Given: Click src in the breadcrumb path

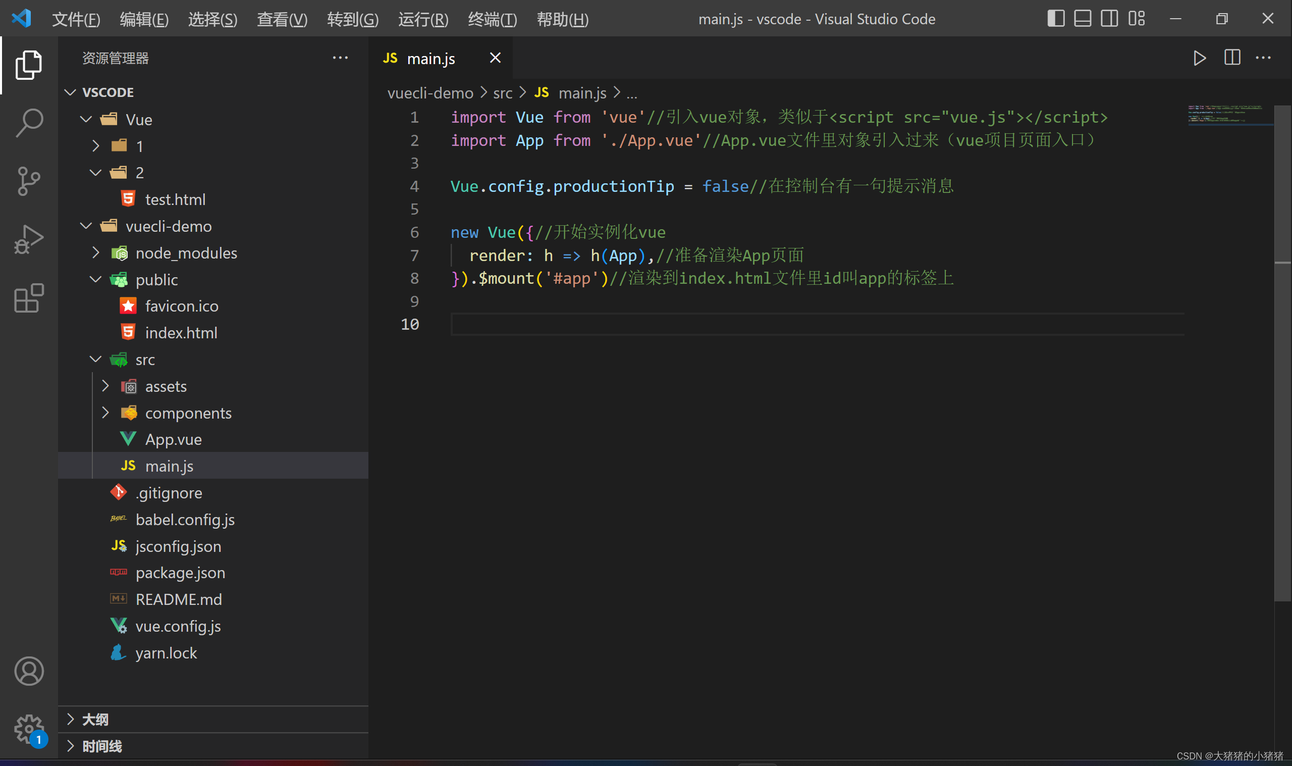Looking at the screenshot, I should 503,93.
